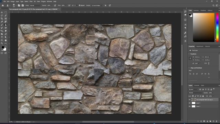This screenshot has height=124, width=220.
Task: Select the Crop tool
Action: coord(2,19)
